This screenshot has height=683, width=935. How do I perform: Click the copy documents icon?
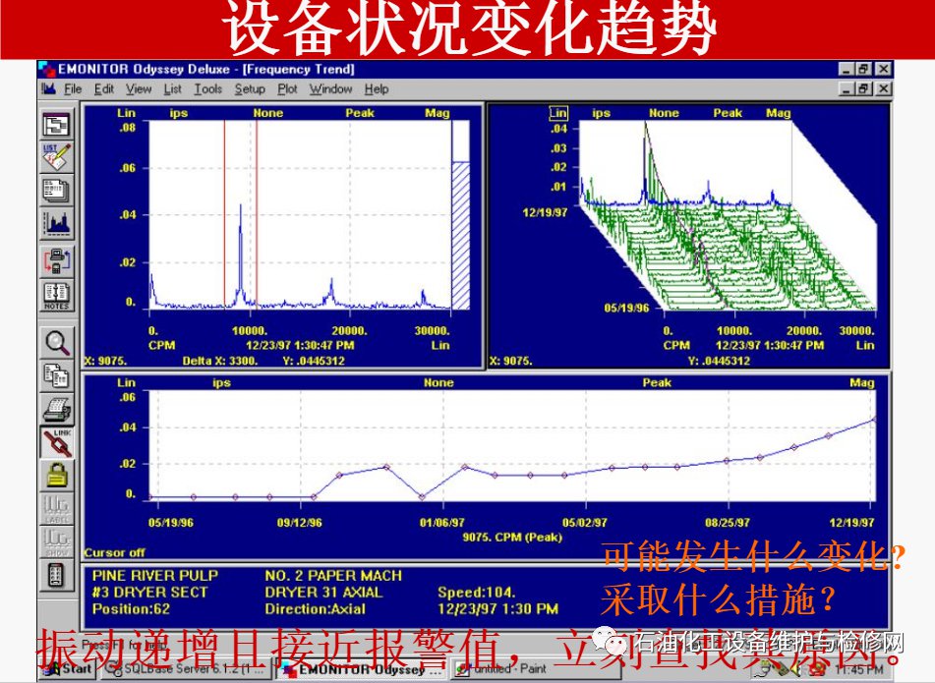pyautogui.click(x=57, y=374)
